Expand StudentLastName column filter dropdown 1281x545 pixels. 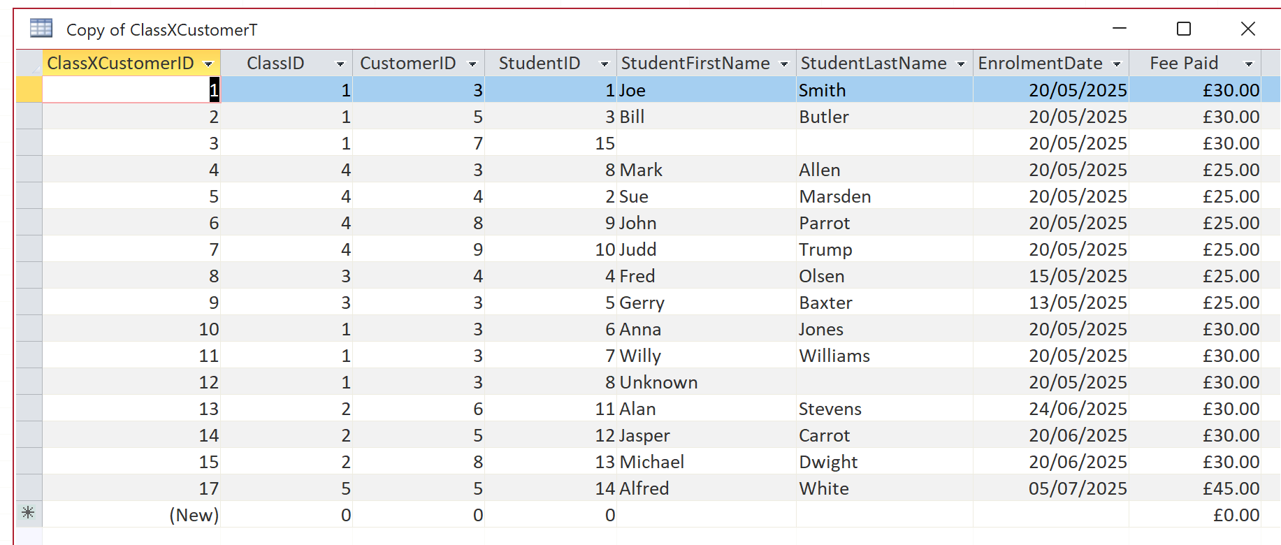[x=961, y=64]
